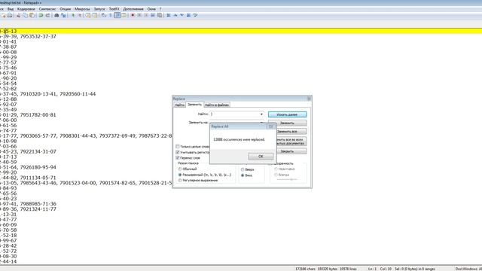Toggle synchronized vertical scrolling icon
482x271 pixels.
(x=88, y=15)
